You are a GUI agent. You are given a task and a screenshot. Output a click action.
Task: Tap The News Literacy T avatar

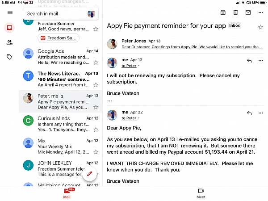coord(28,76)
